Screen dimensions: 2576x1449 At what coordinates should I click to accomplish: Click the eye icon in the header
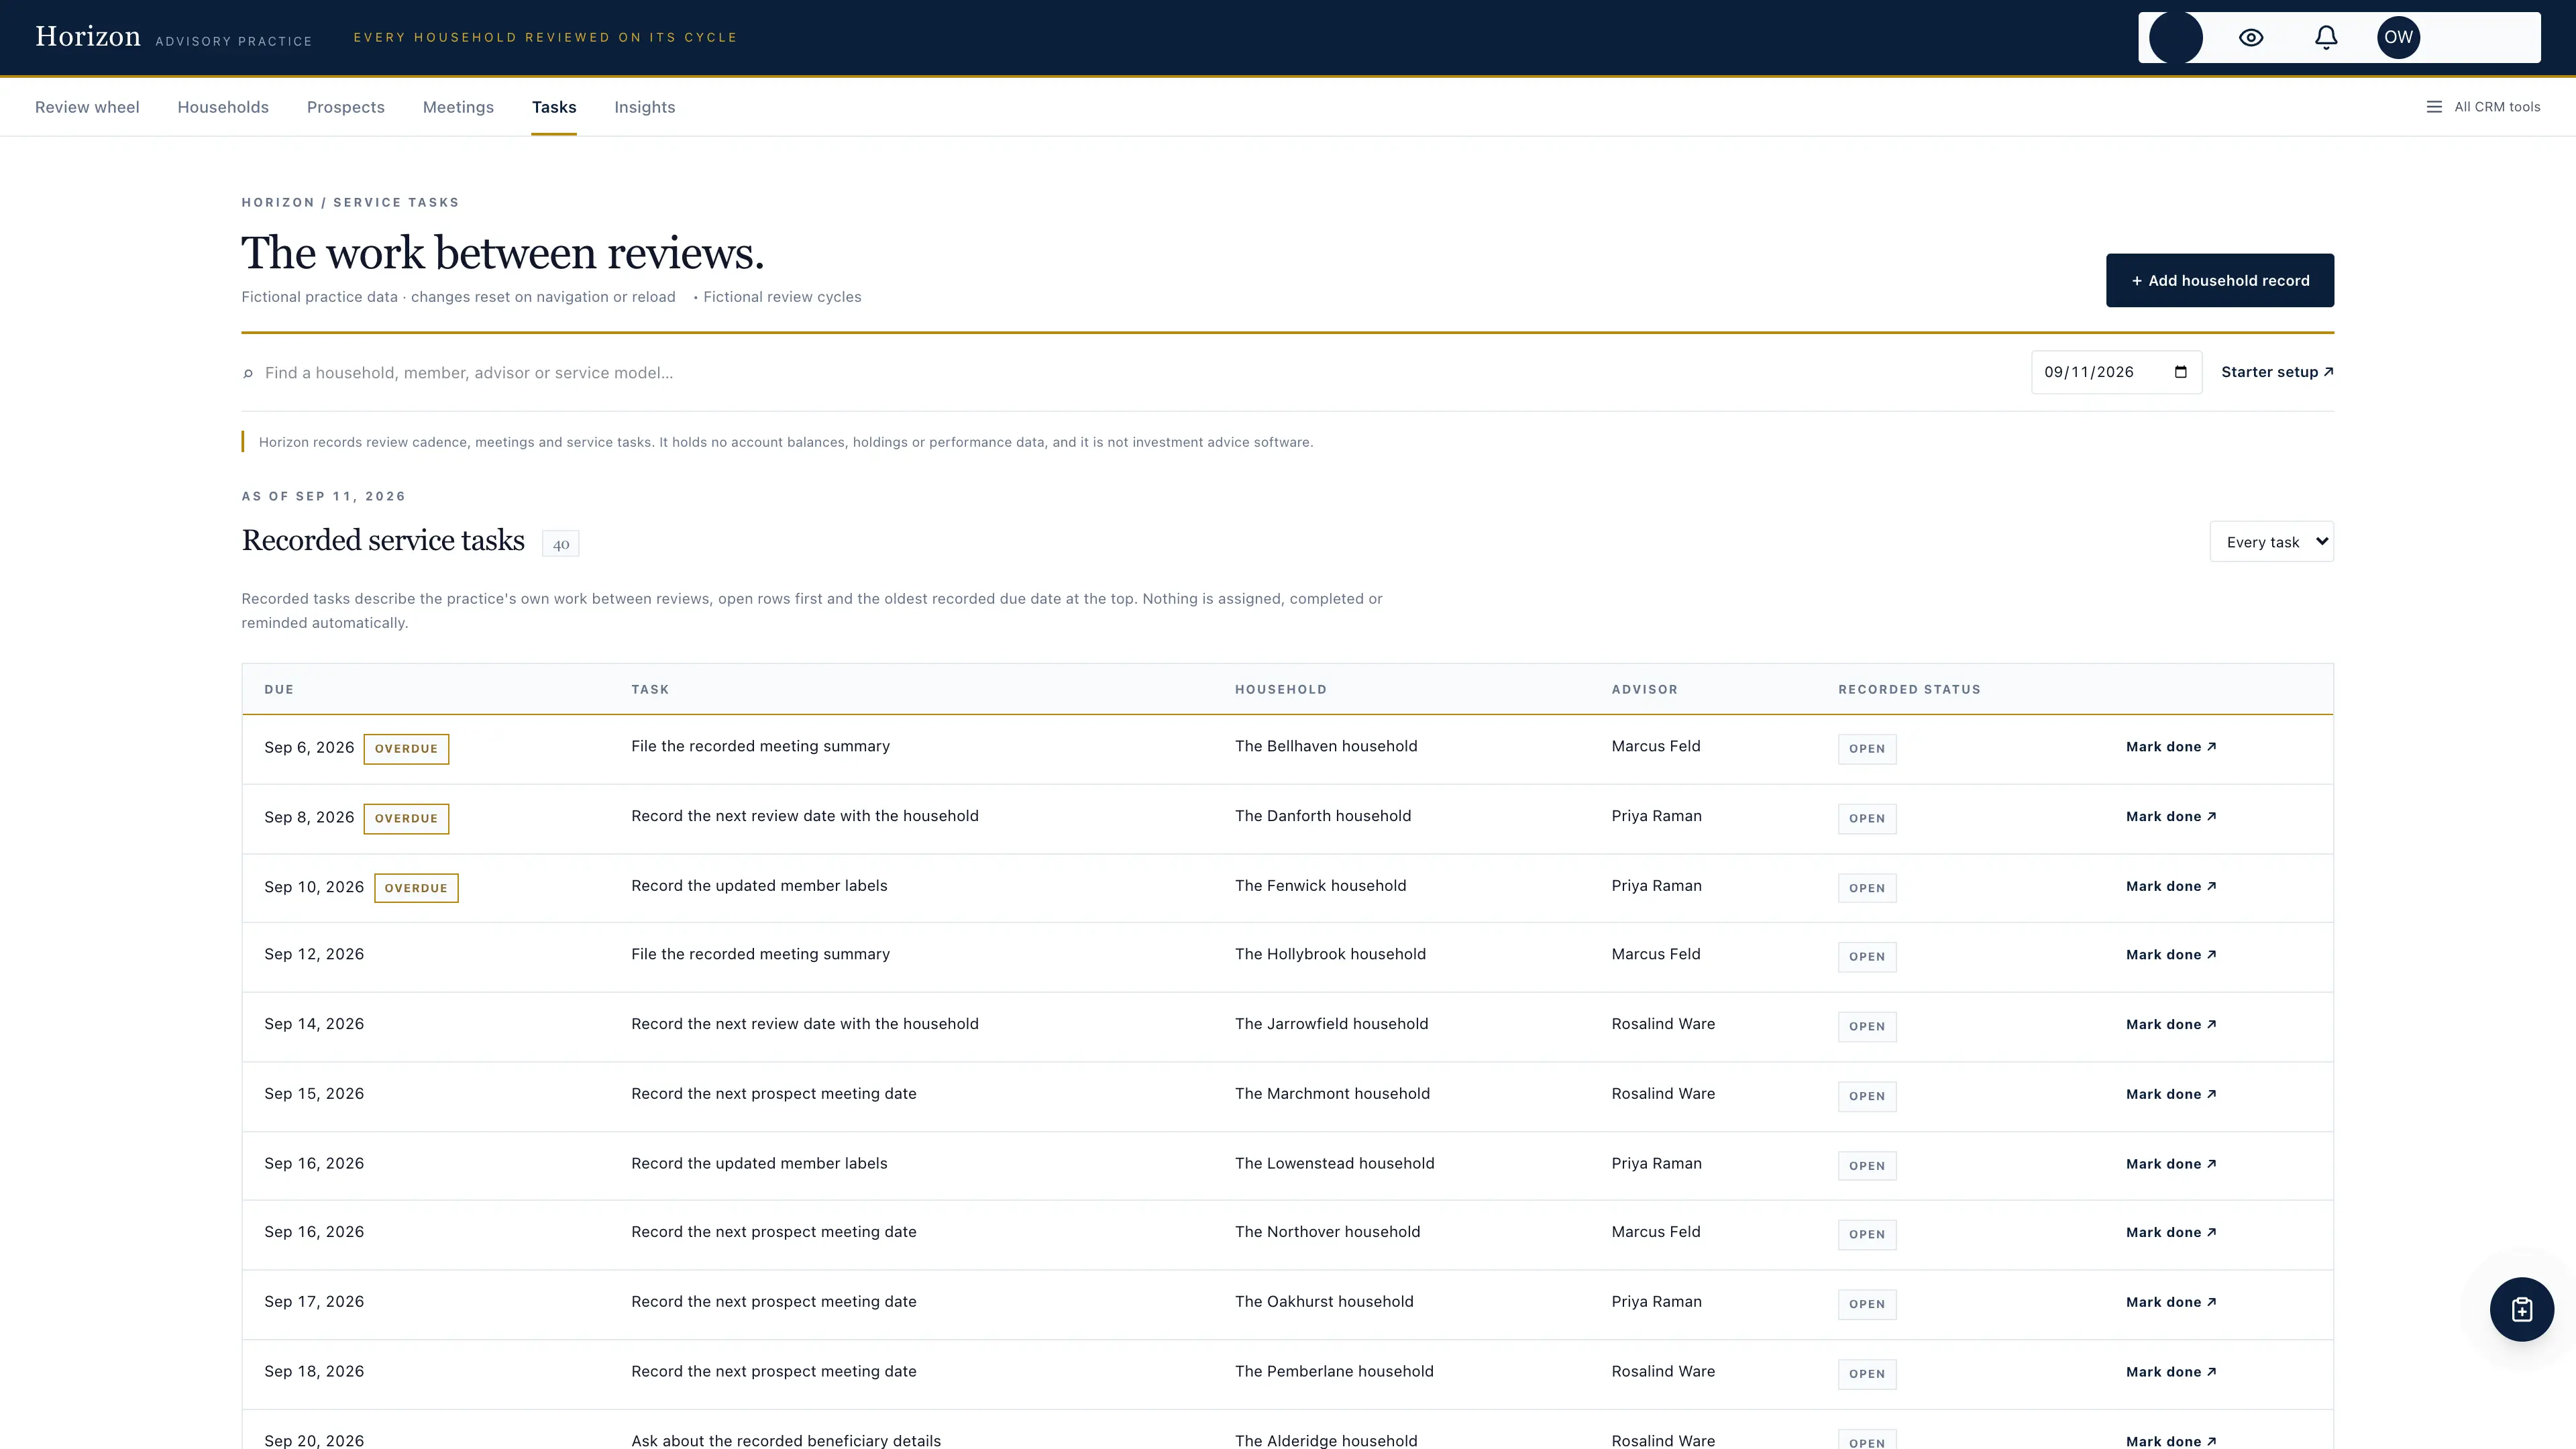[x=2251, y=38]
